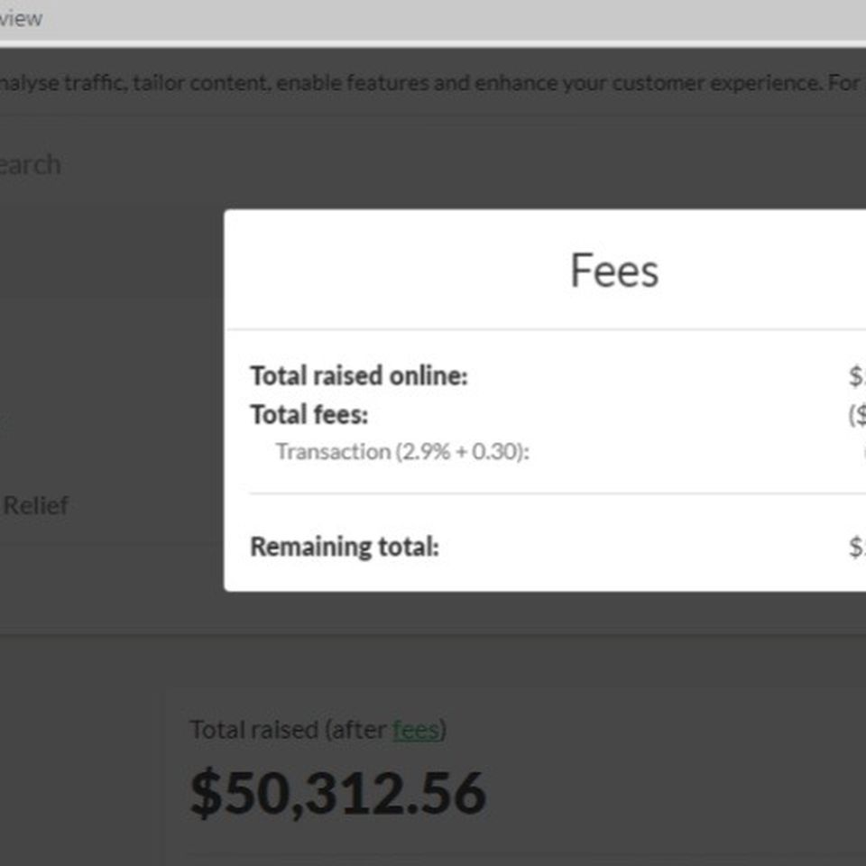The height and width of the screenshot is (866, 866).
Task: Click the 'Total fees:' label
Action: tap(309, 415)
